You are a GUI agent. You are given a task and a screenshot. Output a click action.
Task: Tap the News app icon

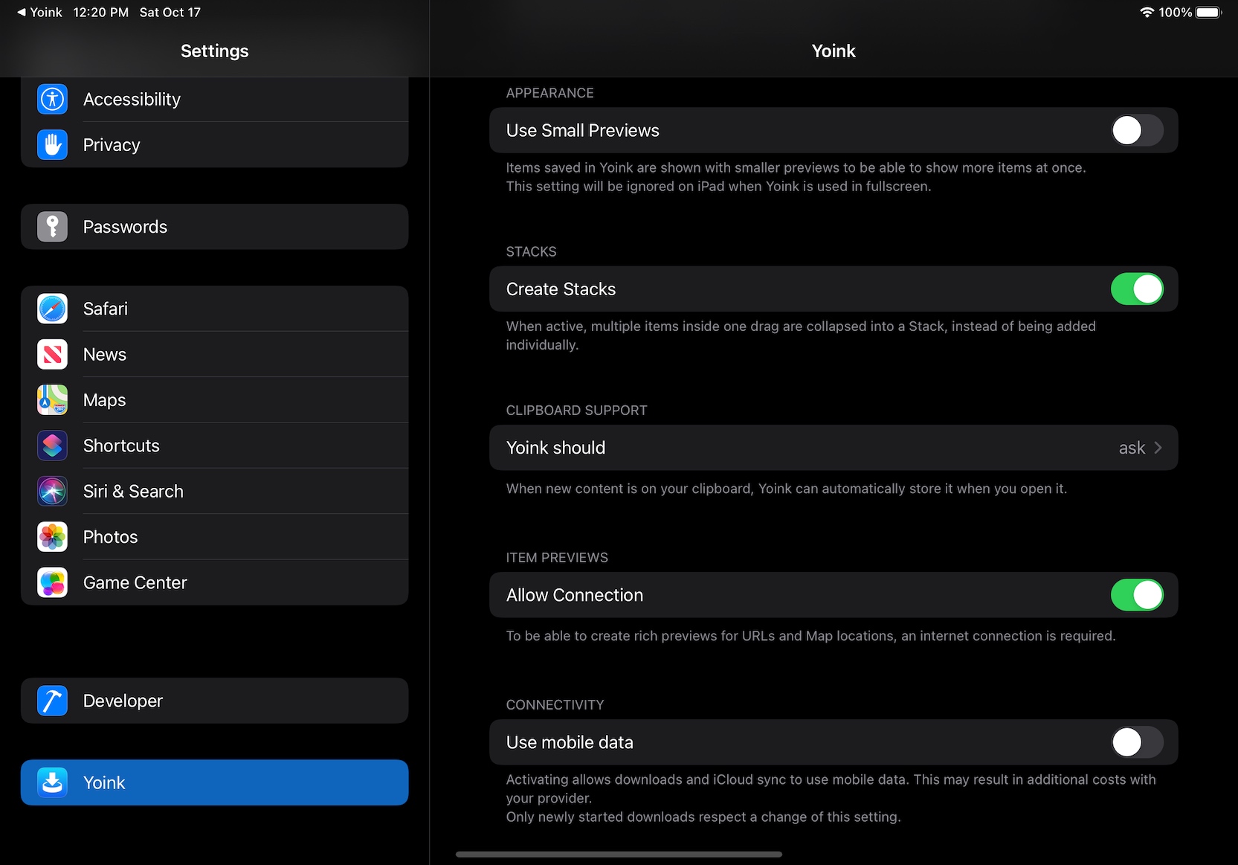click(x=52, y=355)
